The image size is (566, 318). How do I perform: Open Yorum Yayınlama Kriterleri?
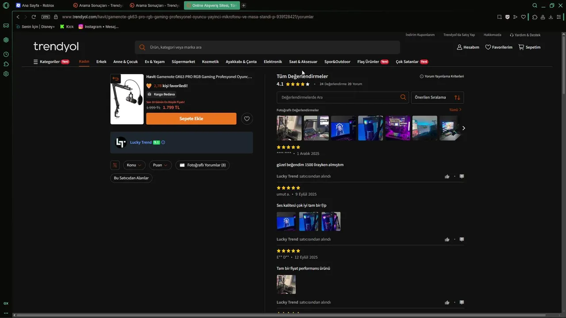click(x=442, y=76)
